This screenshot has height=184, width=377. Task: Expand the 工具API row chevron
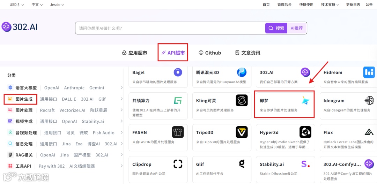pos(121,166)
